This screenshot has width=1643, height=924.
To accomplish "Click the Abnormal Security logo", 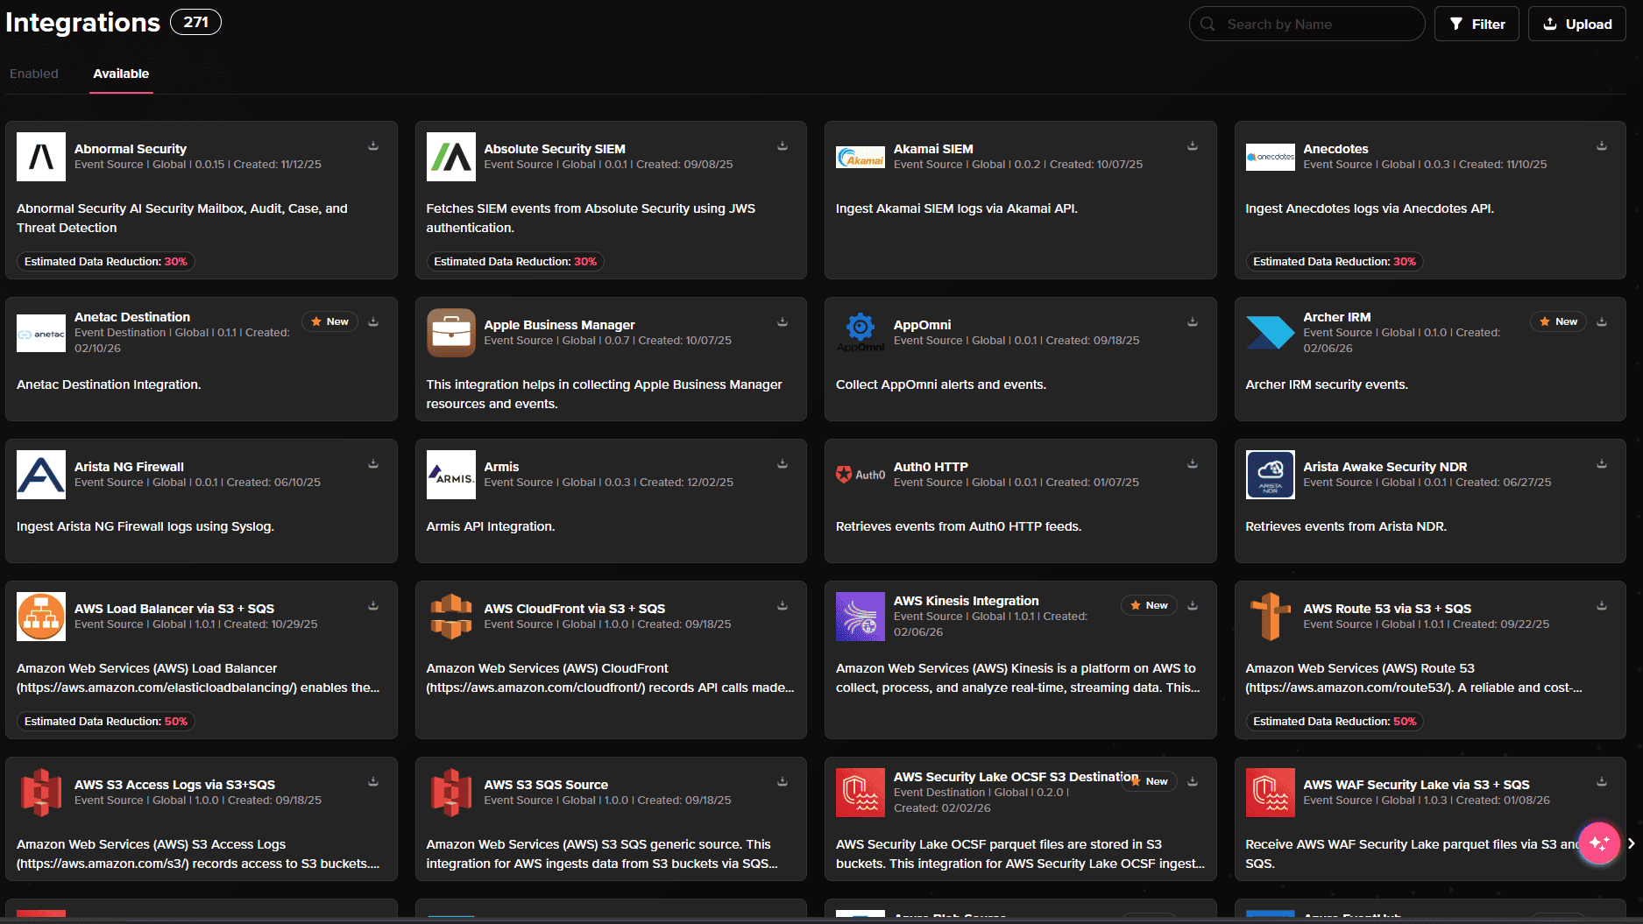I will [x=41, y=157].
